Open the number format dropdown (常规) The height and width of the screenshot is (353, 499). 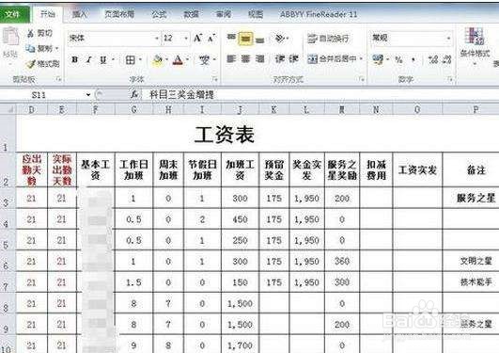[448, 39]
